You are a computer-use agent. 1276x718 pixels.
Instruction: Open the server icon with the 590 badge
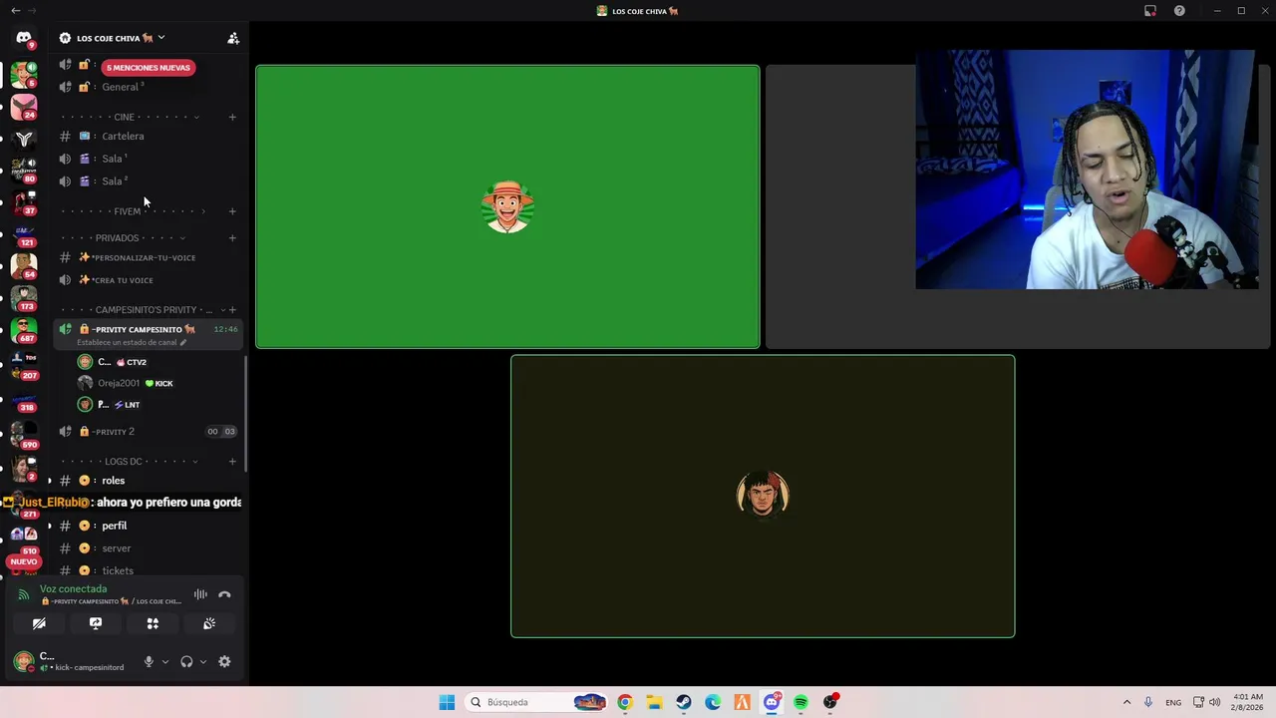click(24, 435)
